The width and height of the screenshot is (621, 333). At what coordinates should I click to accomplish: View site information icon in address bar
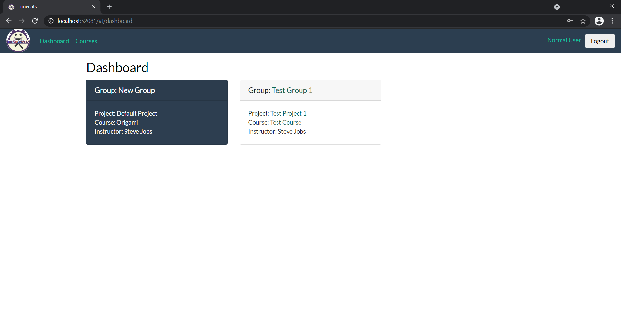(51, 21)
